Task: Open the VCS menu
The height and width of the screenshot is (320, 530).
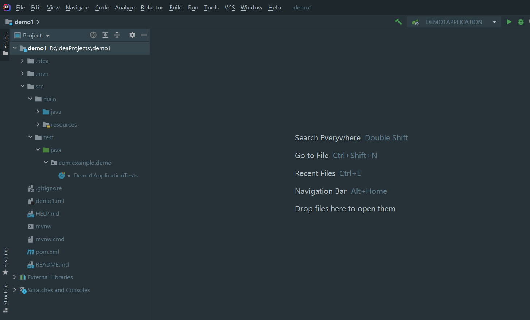Action: pos(230,7)
